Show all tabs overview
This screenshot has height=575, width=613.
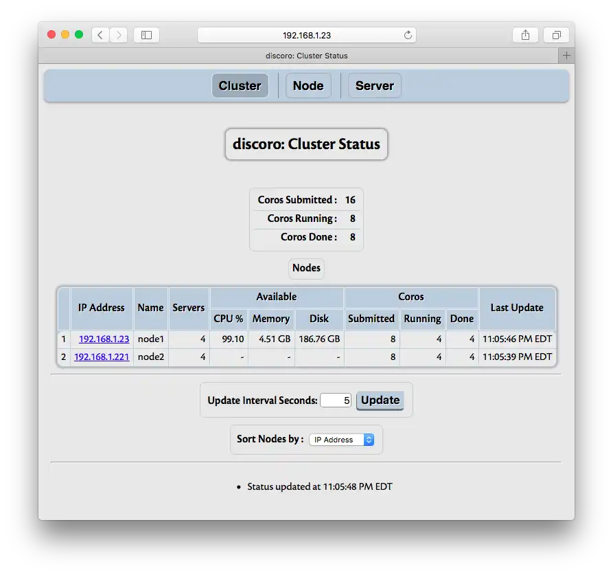click(x=556, y=35)
